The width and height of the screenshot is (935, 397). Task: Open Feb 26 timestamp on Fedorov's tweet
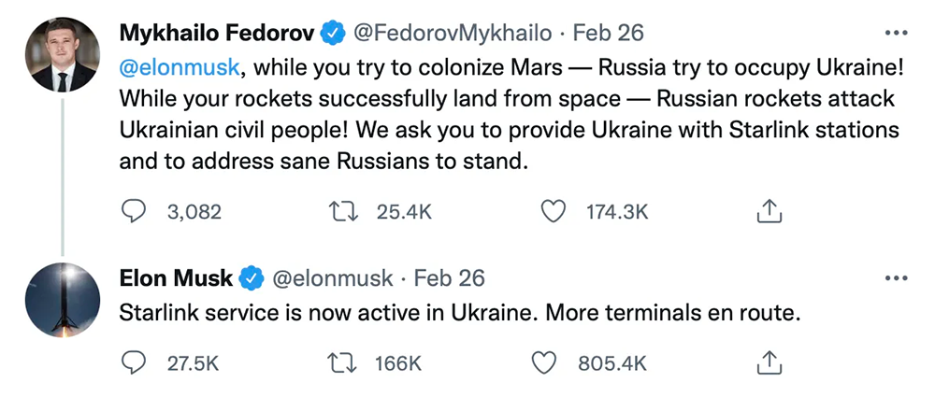pos(609,33)
